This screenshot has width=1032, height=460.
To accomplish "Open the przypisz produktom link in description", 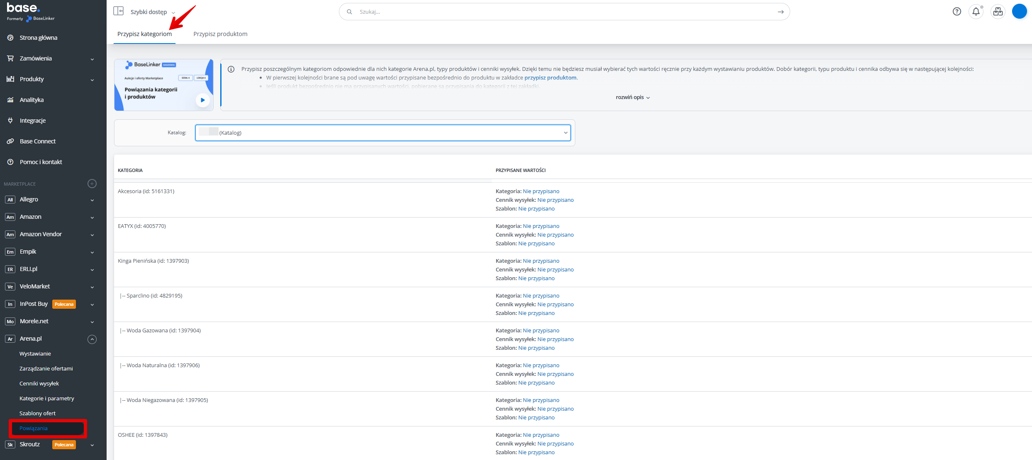I will coord(550,77).
